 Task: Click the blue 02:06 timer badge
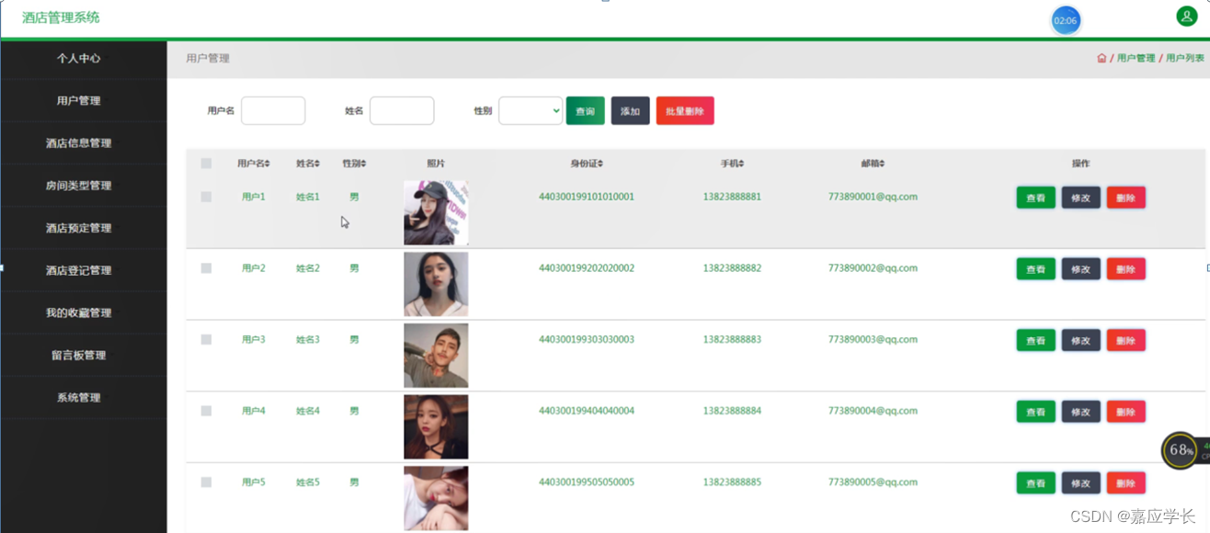tap(1066, 20)
